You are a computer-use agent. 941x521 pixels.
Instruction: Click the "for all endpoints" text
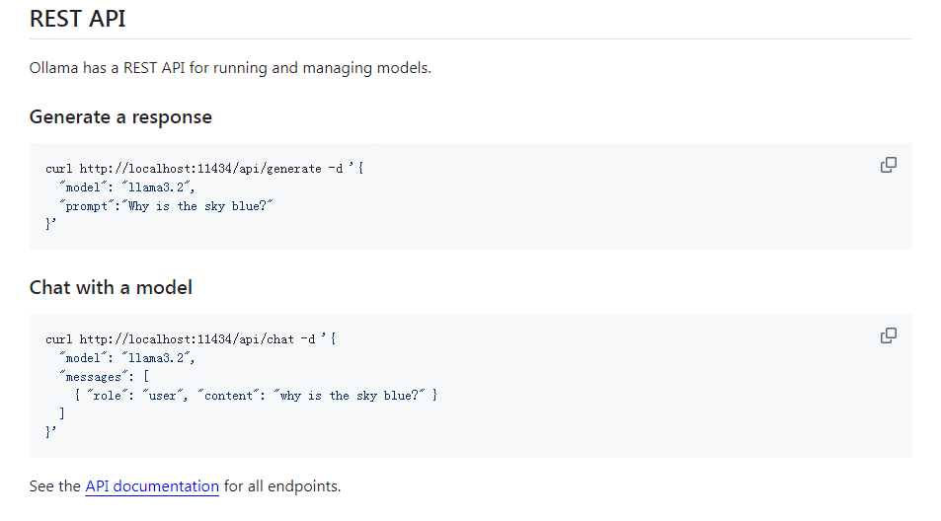coord(281,485)
